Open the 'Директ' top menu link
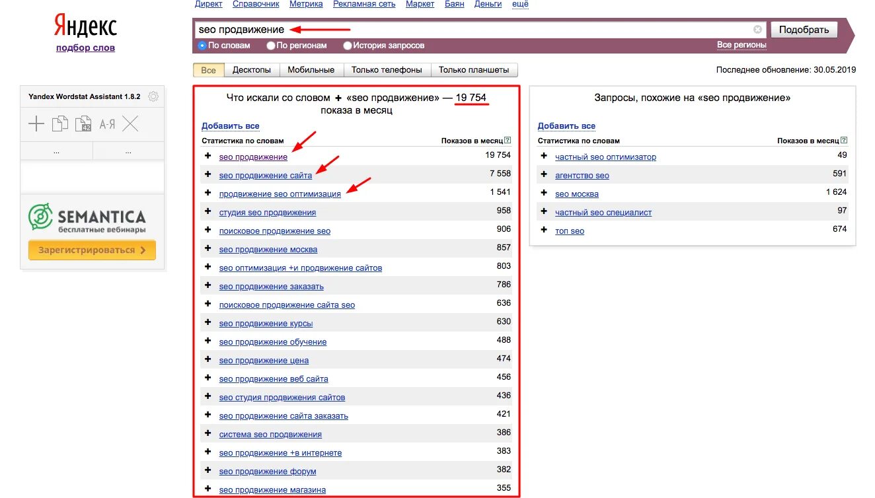 (209, 4)
